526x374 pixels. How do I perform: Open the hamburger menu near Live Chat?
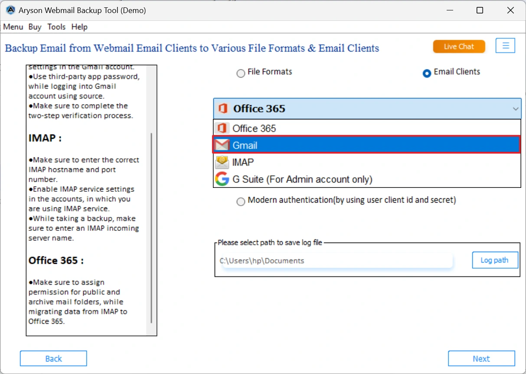click(505, 45)
